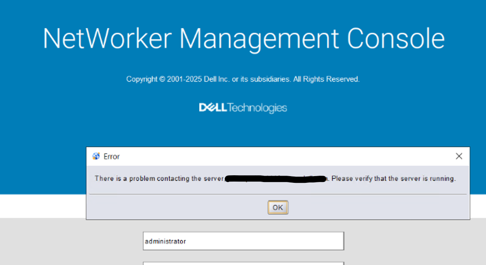Click the NetWorker Management Console heading
Screen dimensions: 486x265
click(243, 38)
